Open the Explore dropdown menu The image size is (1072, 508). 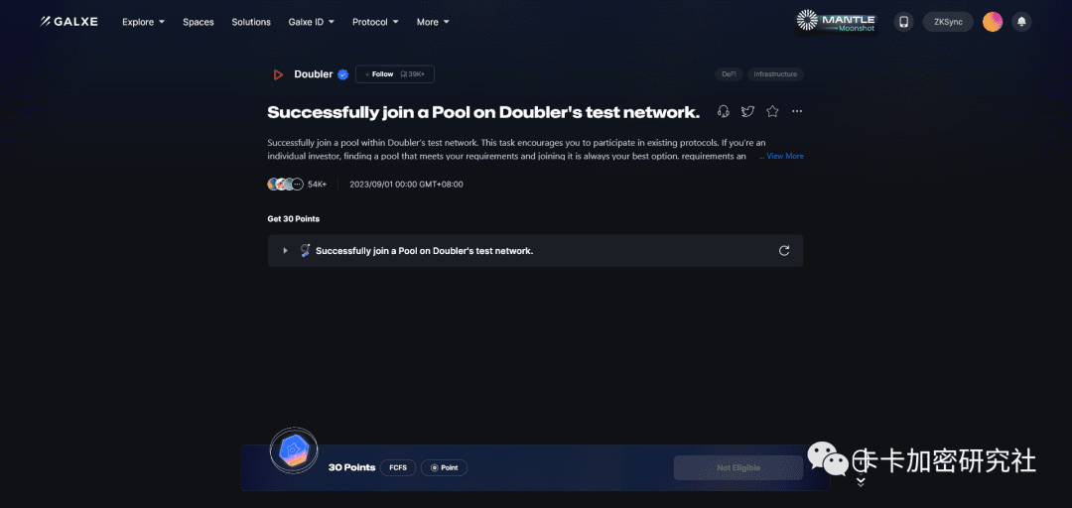point(144,22)
